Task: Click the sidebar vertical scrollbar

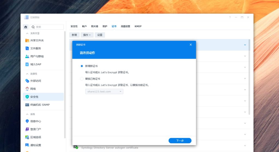Action: pyautogui.click(x=65, y=85)
